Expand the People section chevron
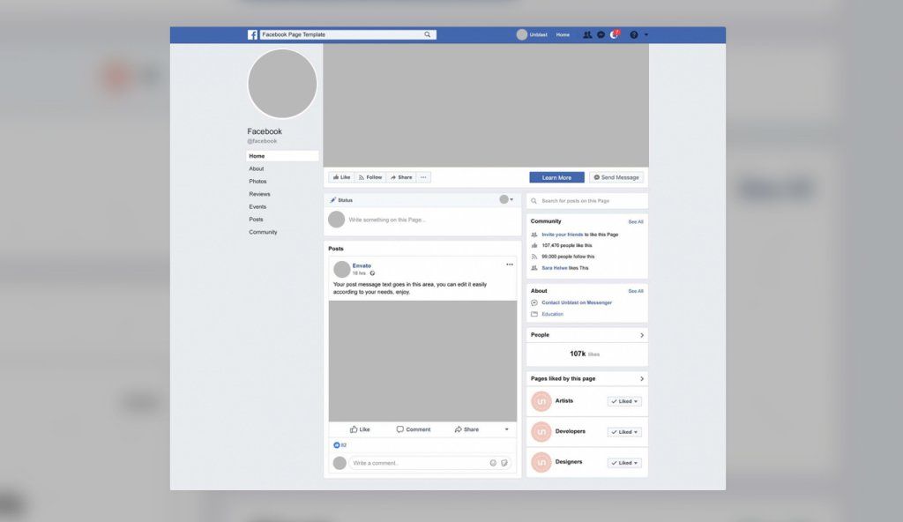Screen dimensions: 903x522 [642, 335]
